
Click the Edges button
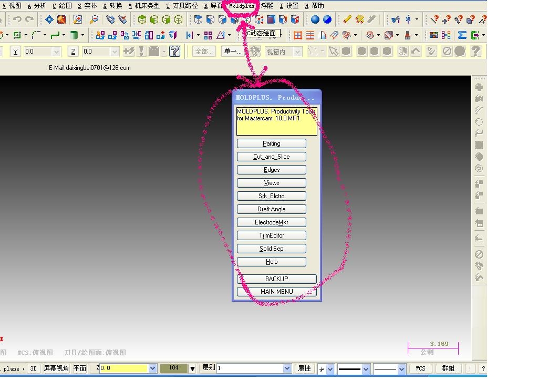(x=272, y=170)
